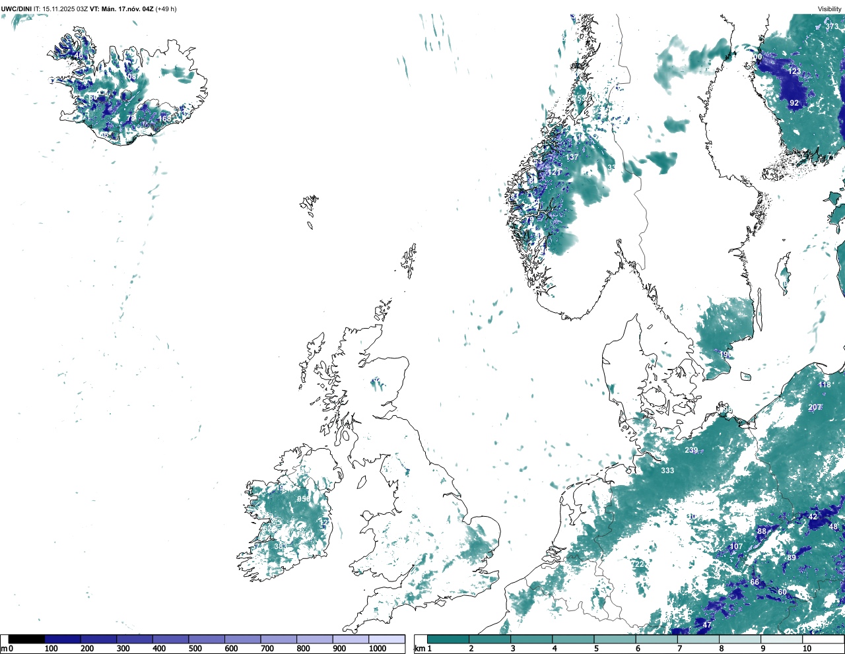Click the 4–5 km teal legend swatch
This screenshot has width=845, height=654.
pyautogui.click(x=573, y=639)
